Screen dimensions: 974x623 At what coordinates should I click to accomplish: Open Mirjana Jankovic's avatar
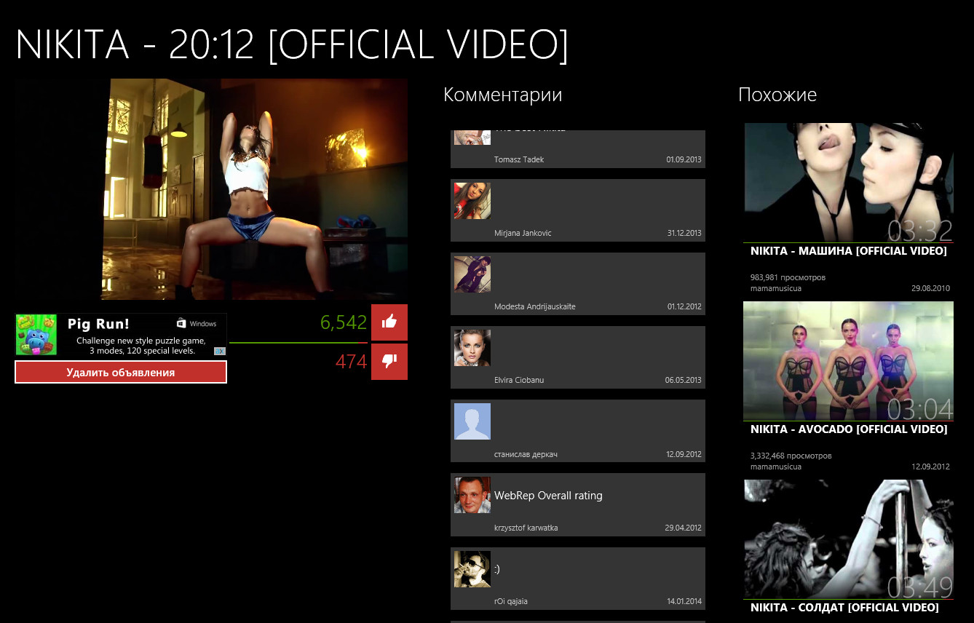(472, 201)
